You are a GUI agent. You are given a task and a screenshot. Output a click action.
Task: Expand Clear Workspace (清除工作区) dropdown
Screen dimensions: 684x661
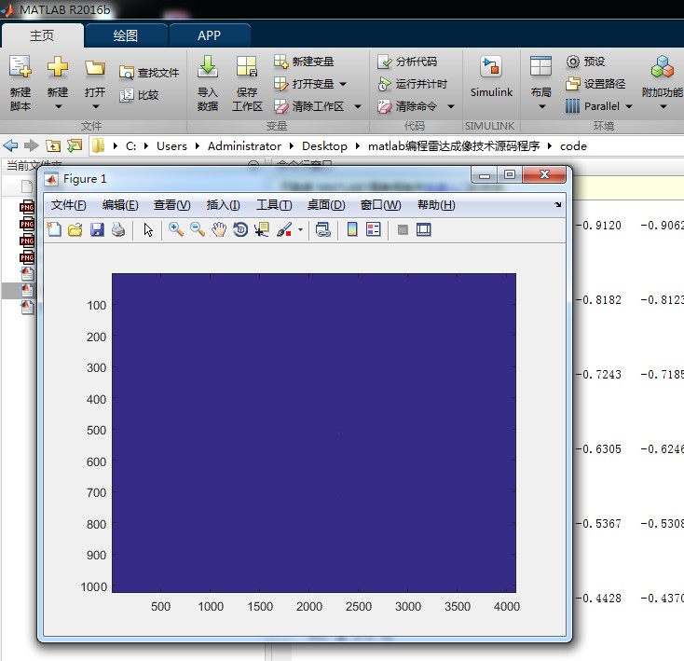pos(358,106)
